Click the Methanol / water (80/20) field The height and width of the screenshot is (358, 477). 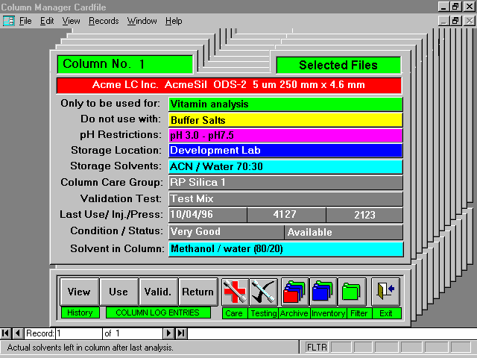pyautogui.click(x=285, y=249)
